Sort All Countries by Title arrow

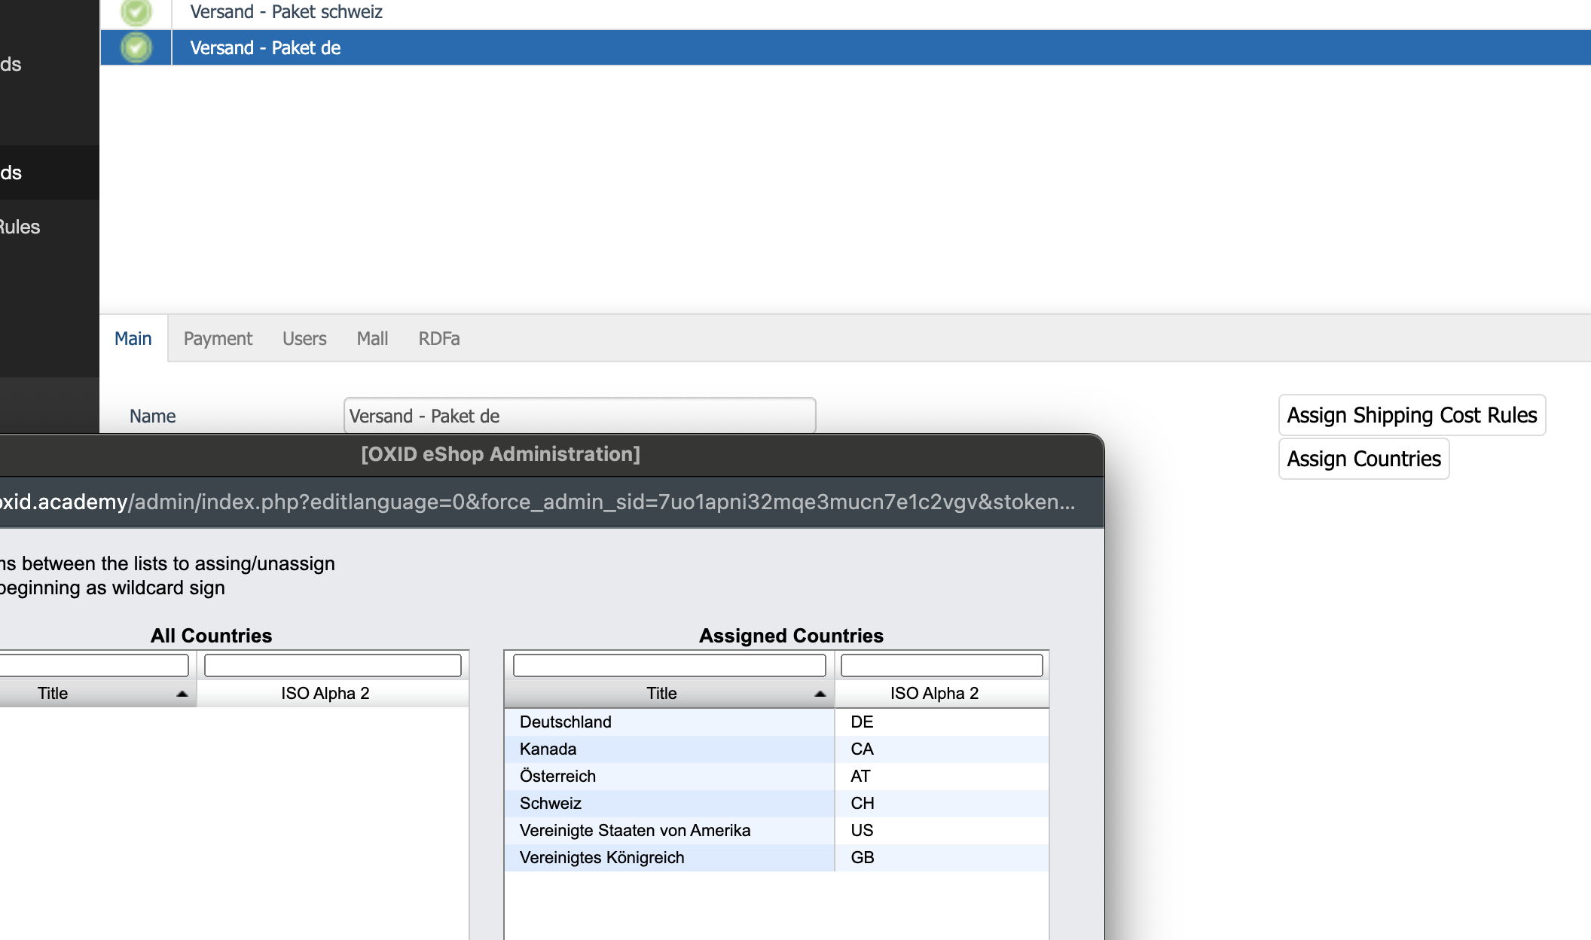(182, 694)
